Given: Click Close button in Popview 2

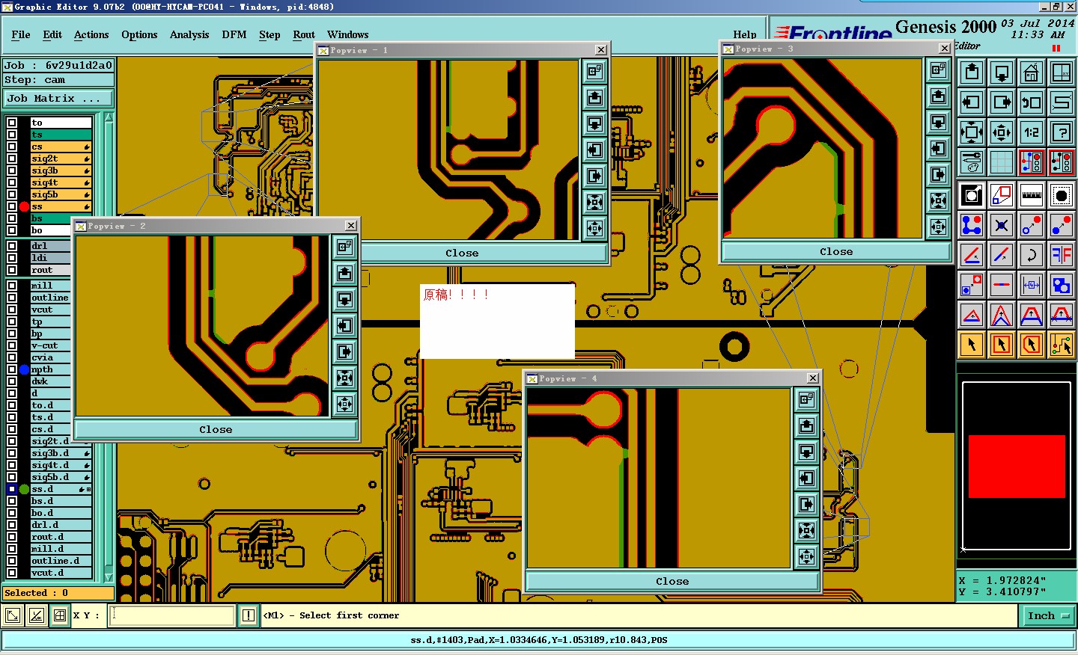Looking at the screenshot, I should coord(216,430).
